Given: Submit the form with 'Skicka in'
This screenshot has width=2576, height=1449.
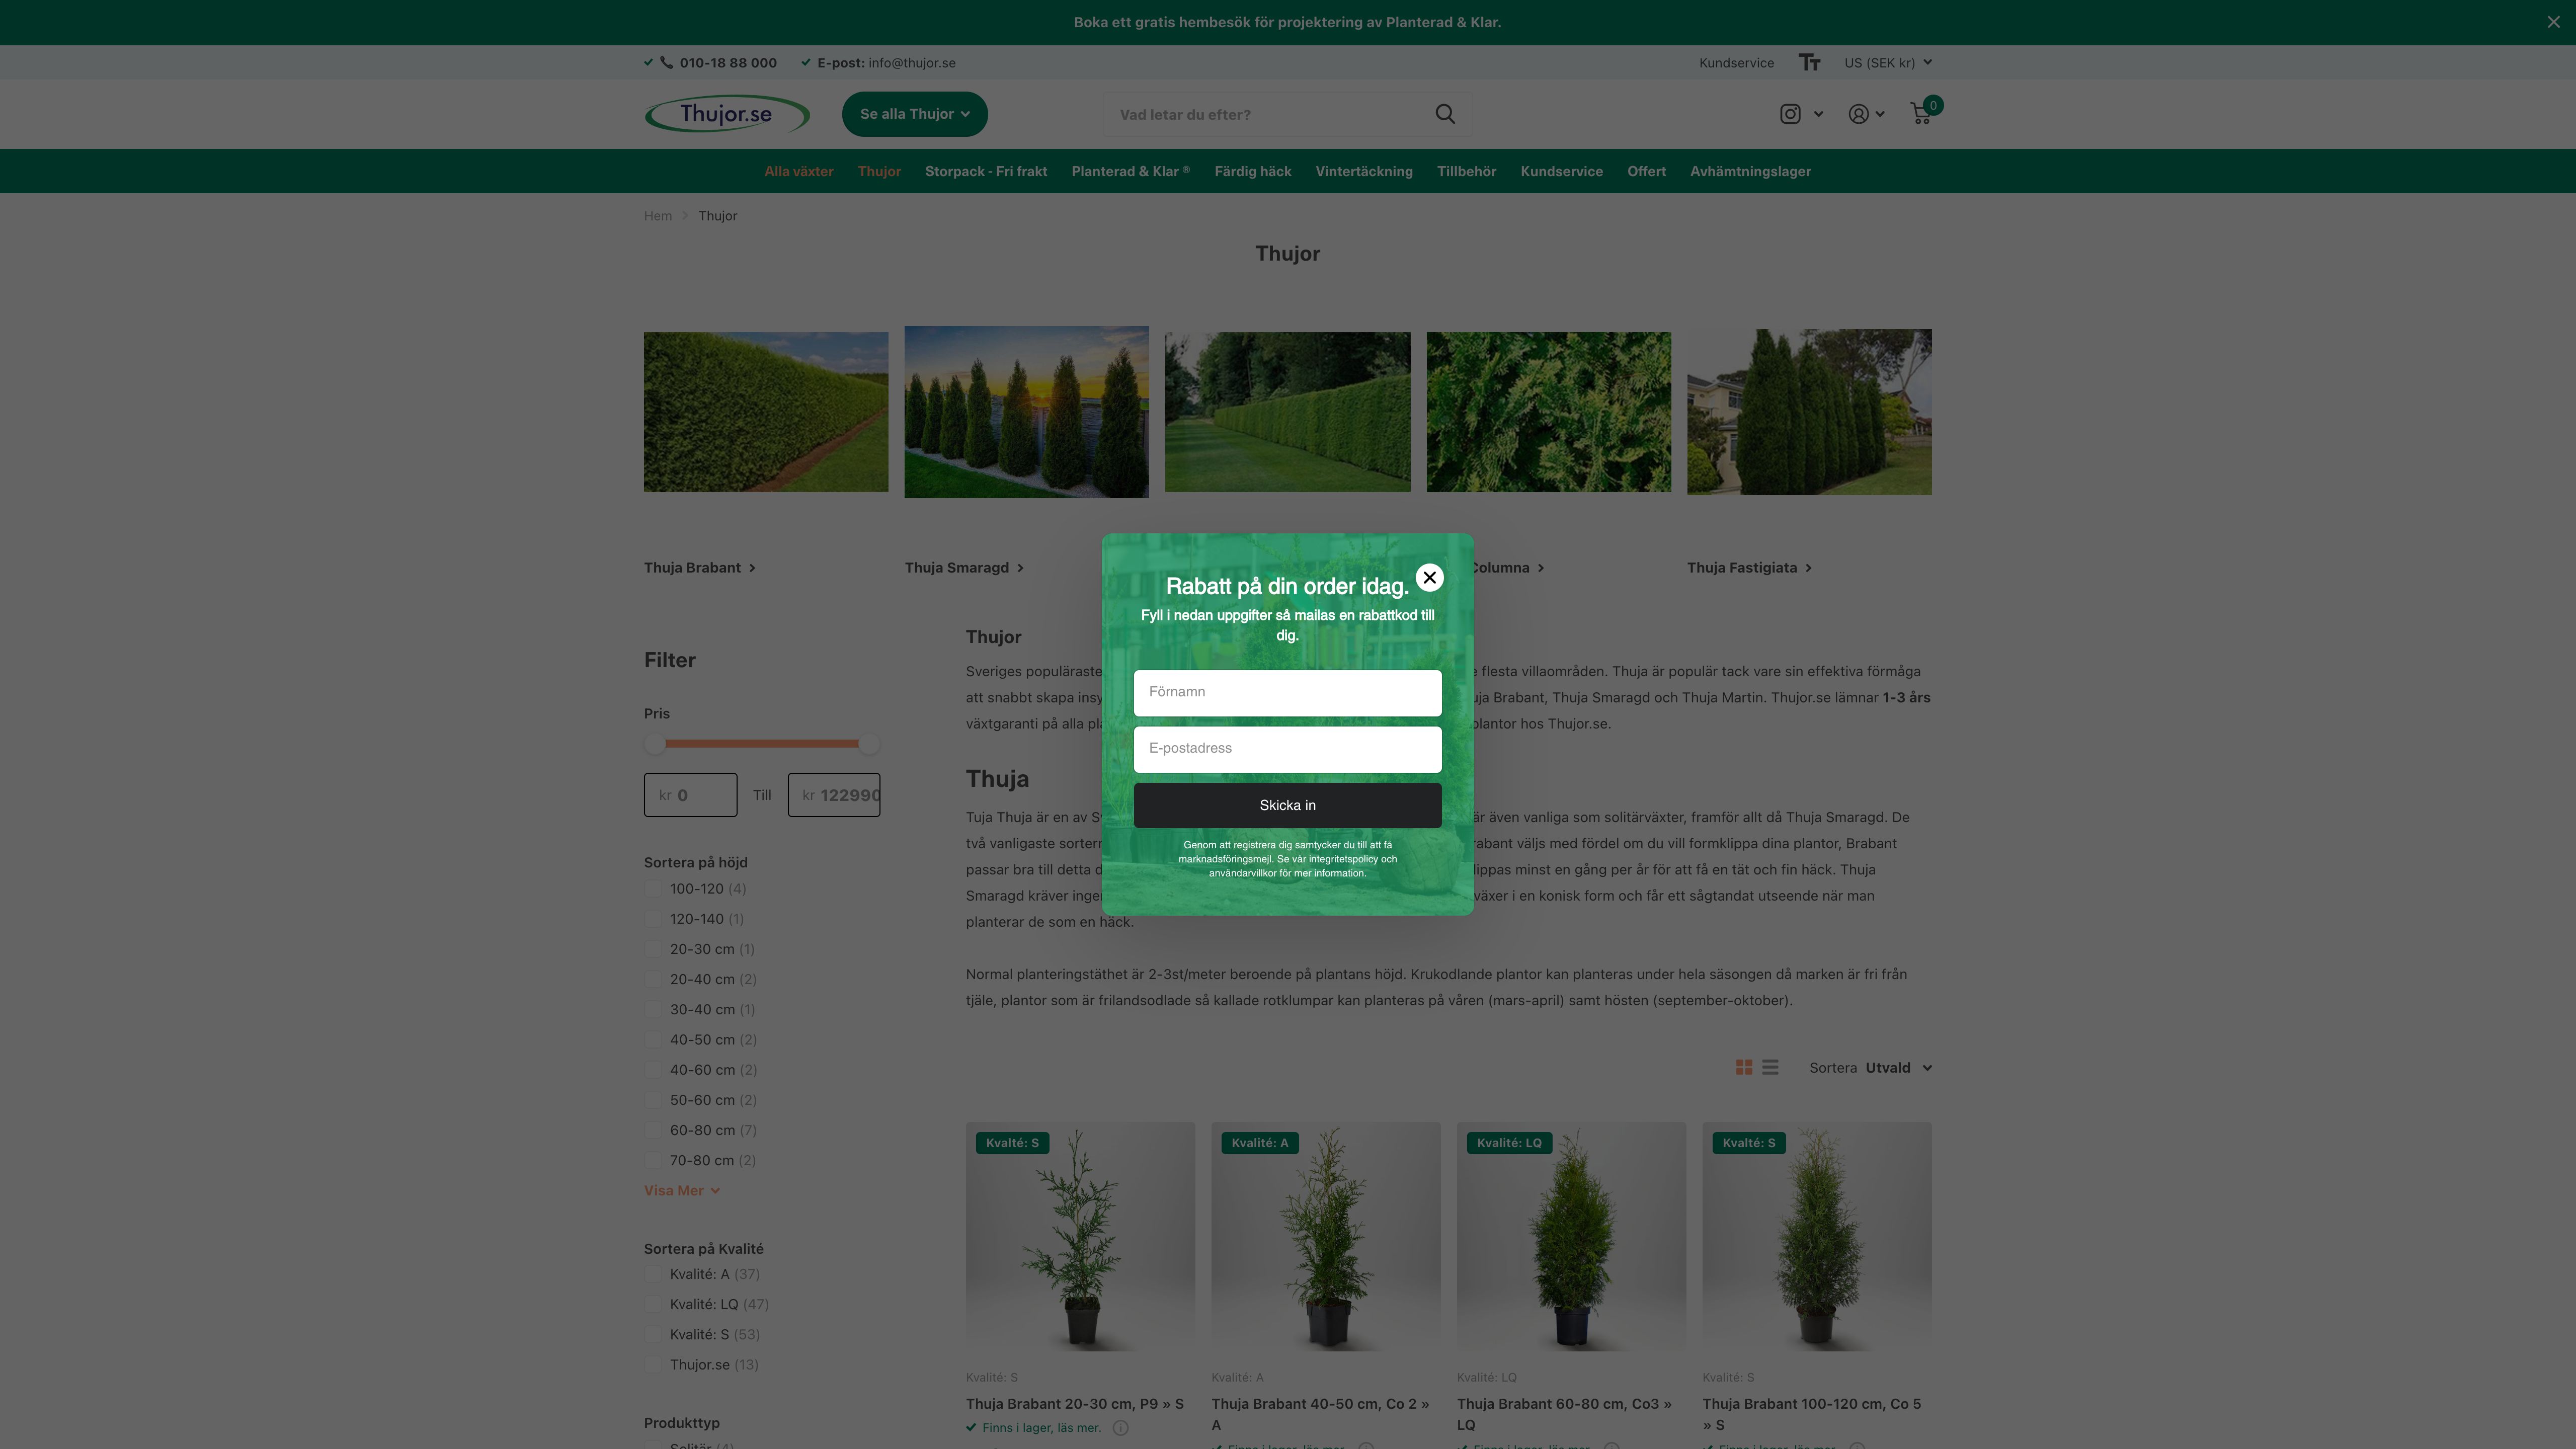Looking at the screenshot, I should pyautogui.click(x=1287, y=805).
